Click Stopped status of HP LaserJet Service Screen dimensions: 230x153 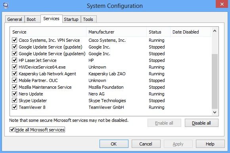[x=157, y=60]
